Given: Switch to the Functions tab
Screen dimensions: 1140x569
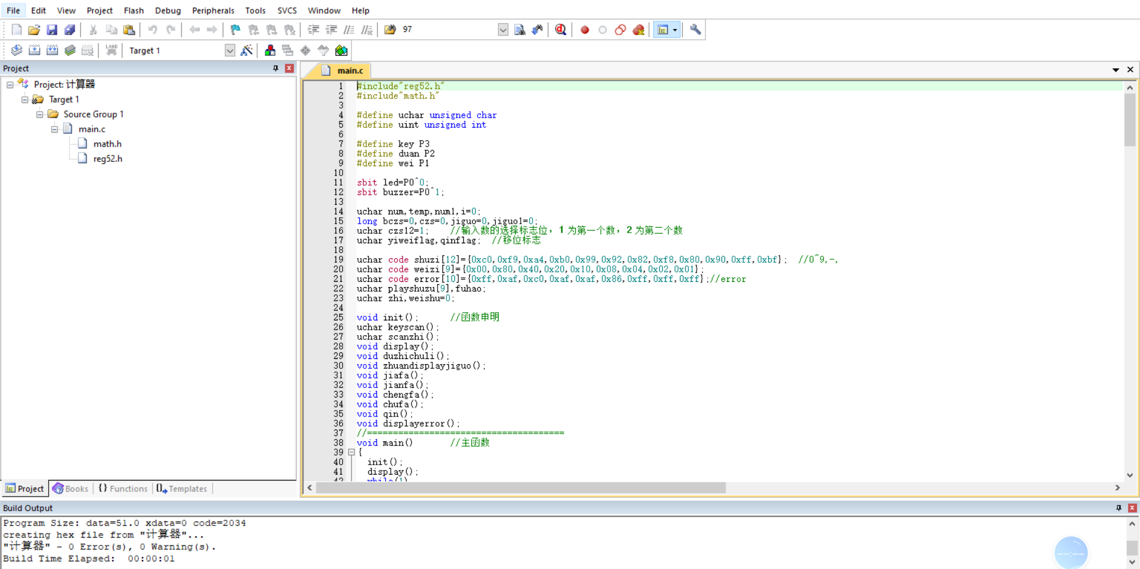Looking at the screenshot, I should click(x=123, y=488).
